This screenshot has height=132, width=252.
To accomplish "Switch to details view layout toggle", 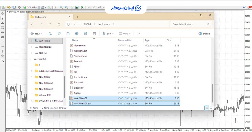I will pyautogui.click(x=207, y=108).
